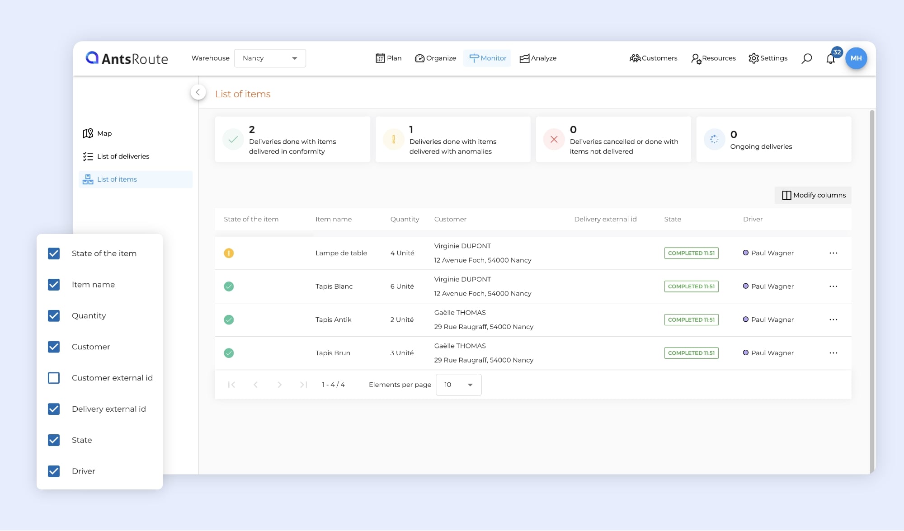Go to last page arrow in pagination

(x=303, y=385)
